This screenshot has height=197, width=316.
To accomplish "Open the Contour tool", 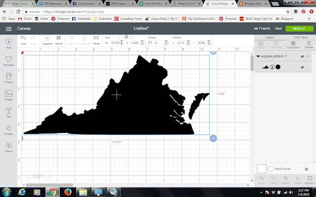I will (x=310, y=180).
